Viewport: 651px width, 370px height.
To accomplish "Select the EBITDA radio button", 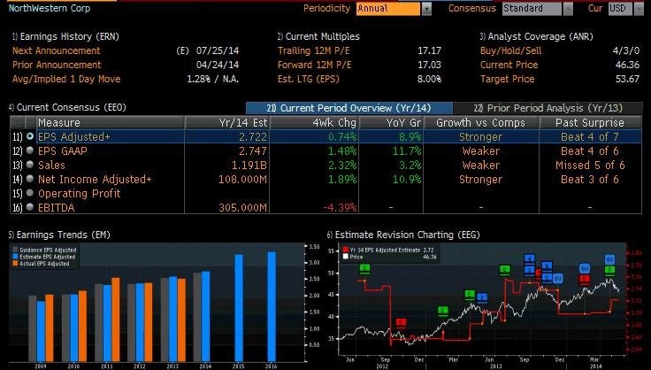I will (x=30, y=207).
